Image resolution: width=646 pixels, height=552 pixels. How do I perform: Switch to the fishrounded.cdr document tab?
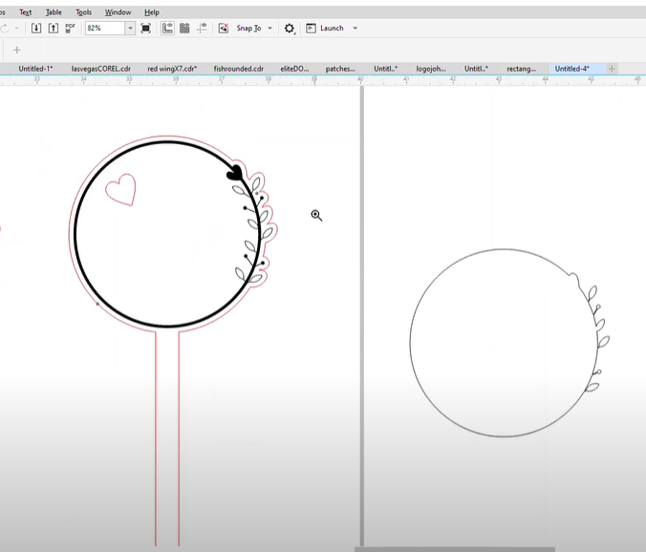click(238, 69)
